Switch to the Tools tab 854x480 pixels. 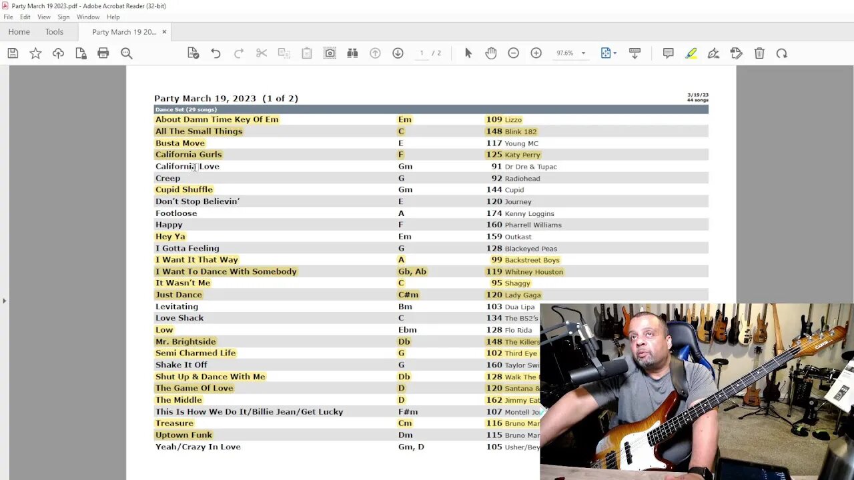click(x=54, y=32)
